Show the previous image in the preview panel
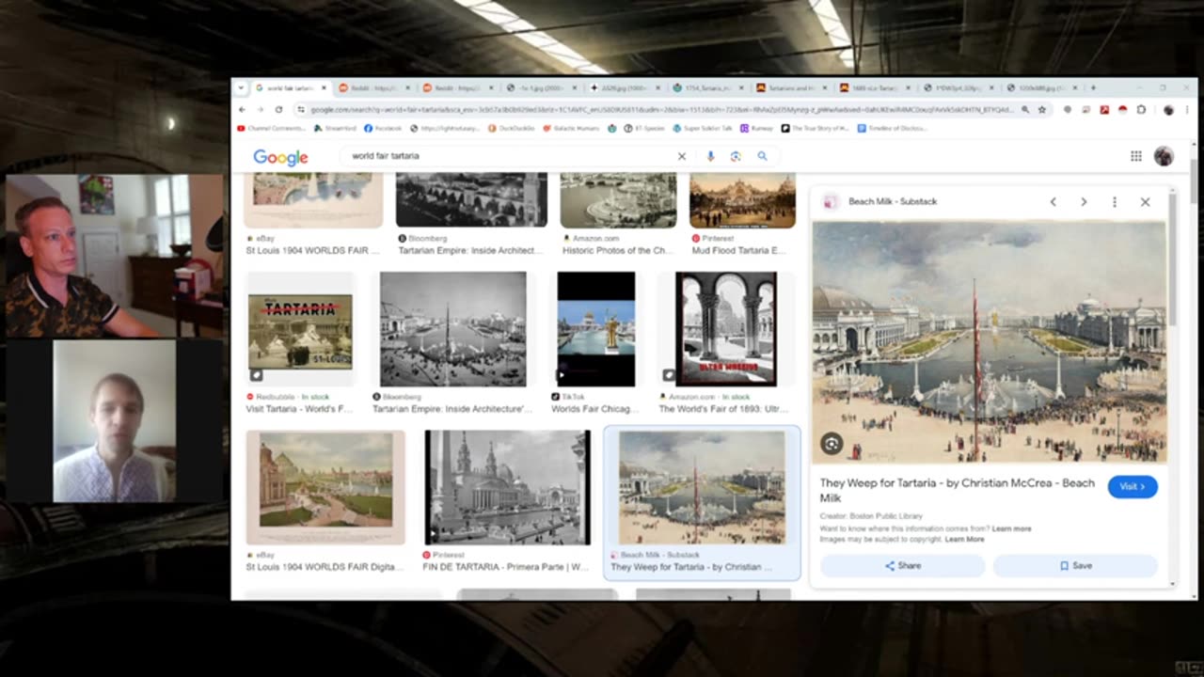 click(1053, 201)
